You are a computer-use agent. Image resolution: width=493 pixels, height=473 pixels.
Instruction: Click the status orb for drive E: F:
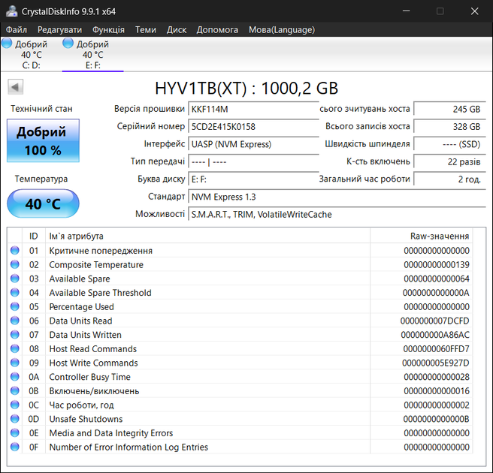[x=68, y=43]
